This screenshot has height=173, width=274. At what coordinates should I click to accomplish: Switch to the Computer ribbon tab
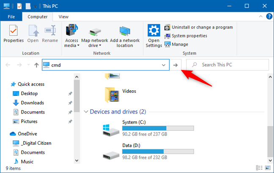pos(37,17)
